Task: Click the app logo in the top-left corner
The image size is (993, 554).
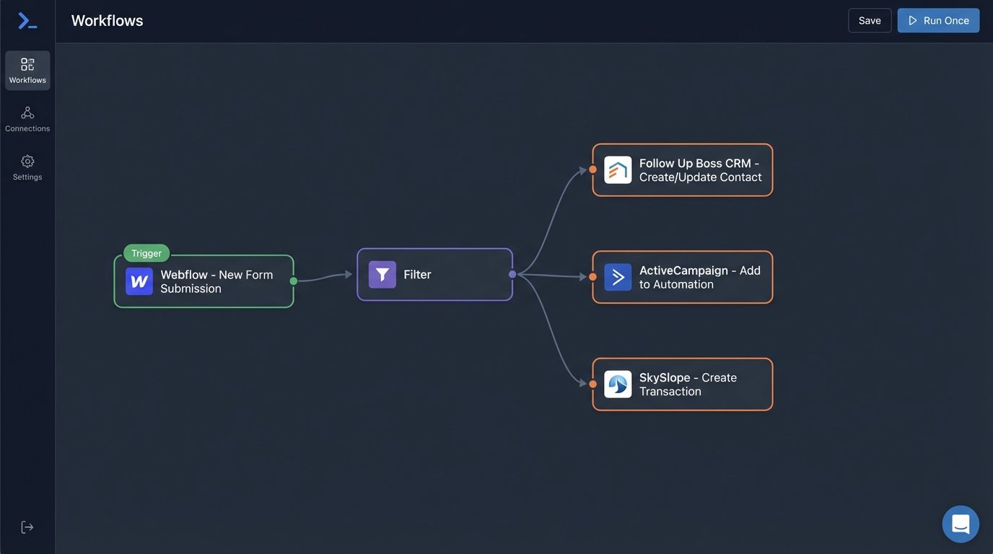Action: pyautogui.click(x=27, y=19)
